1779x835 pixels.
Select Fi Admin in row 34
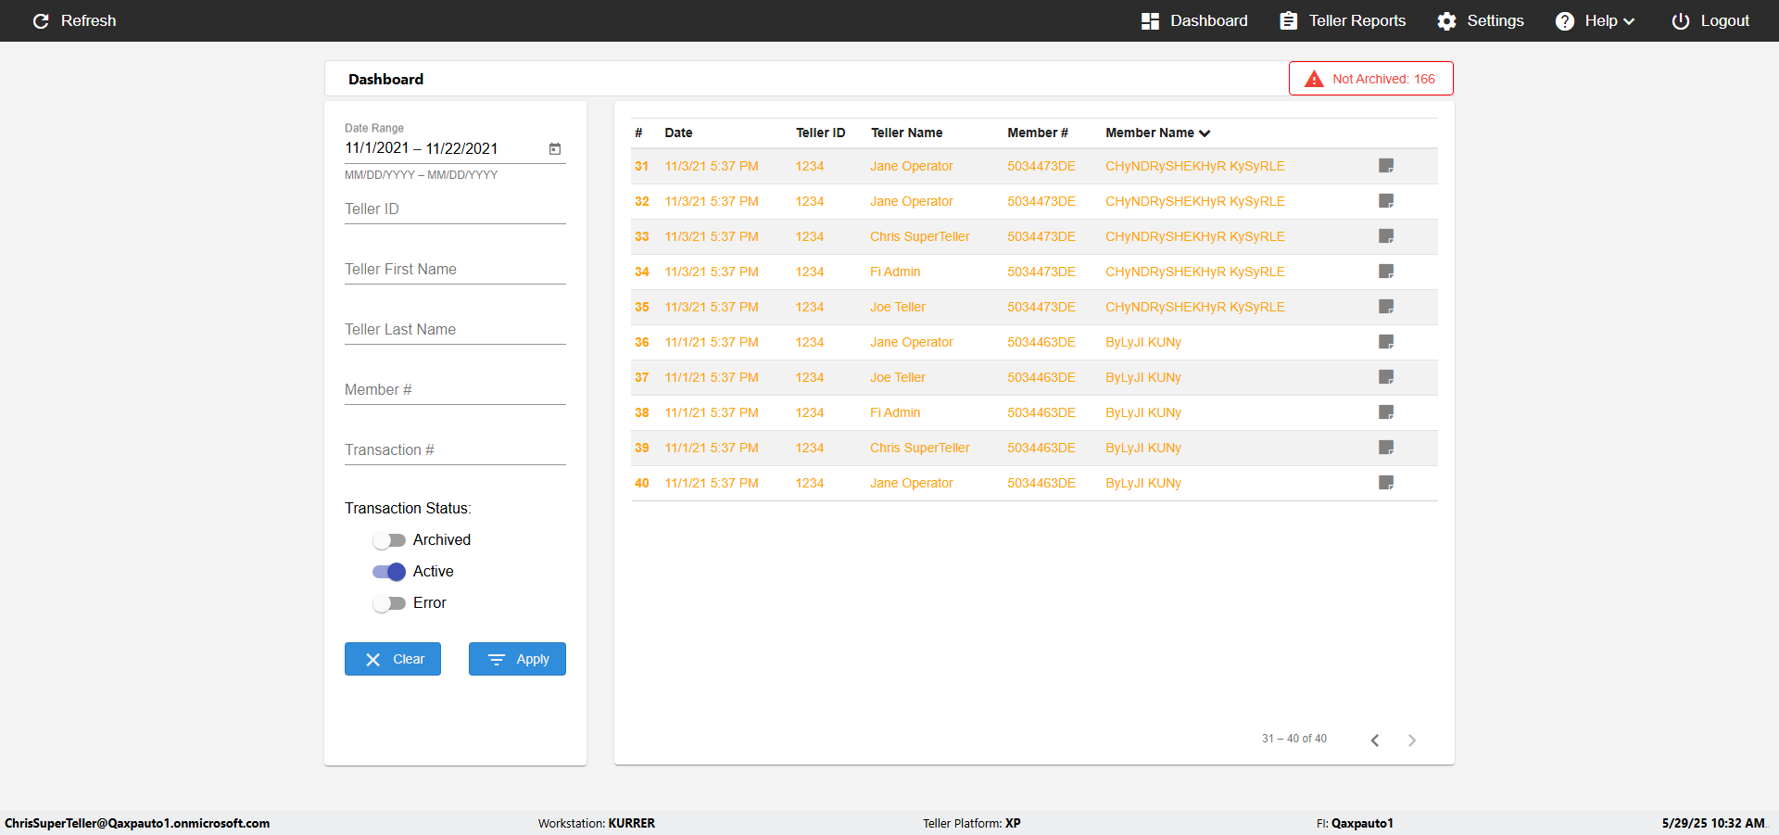(895, 272)
